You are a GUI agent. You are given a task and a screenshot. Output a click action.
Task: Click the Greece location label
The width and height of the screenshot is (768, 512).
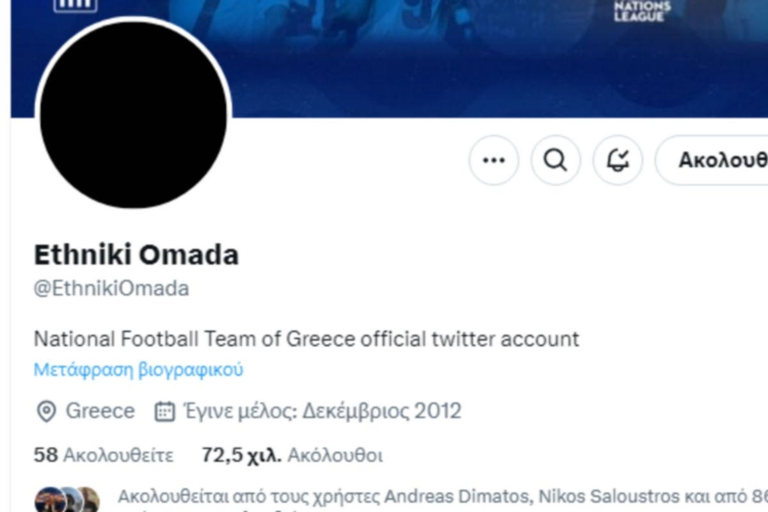[x=100, y=412]
